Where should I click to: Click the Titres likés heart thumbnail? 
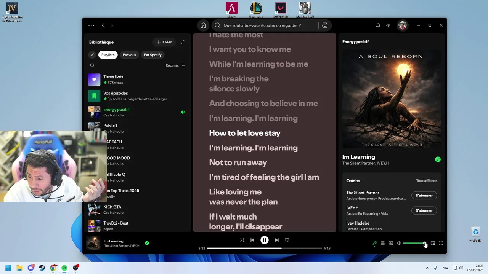[94, 80]
